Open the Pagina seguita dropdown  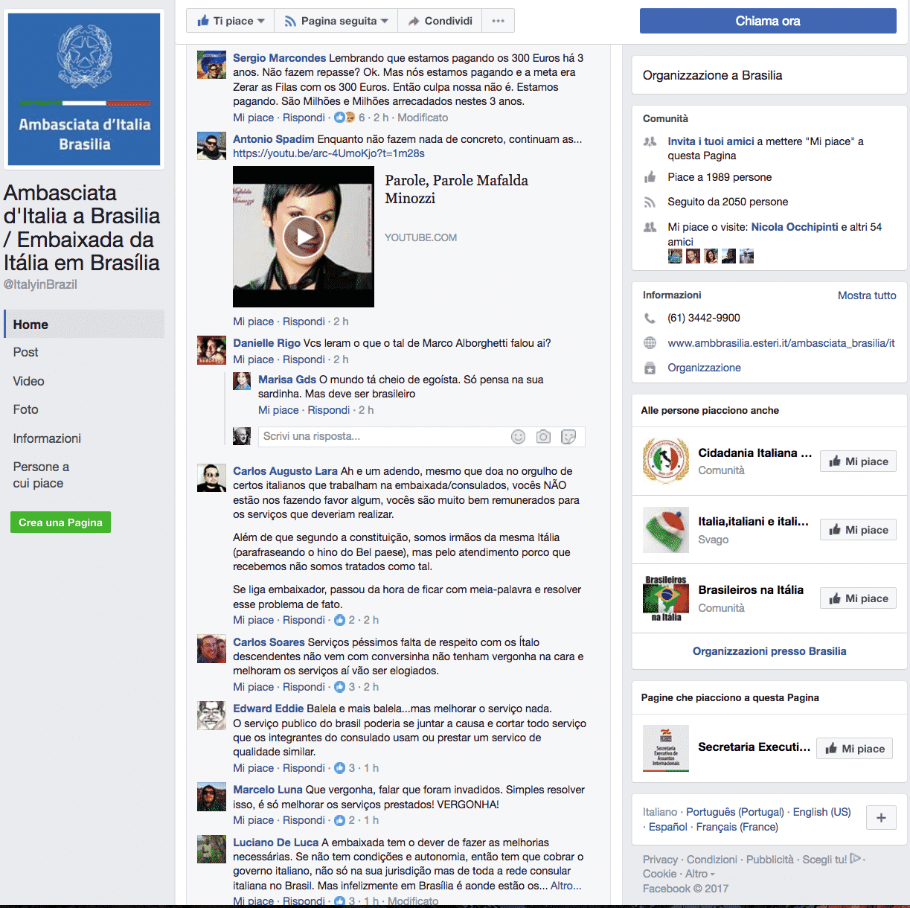(336, 21)
